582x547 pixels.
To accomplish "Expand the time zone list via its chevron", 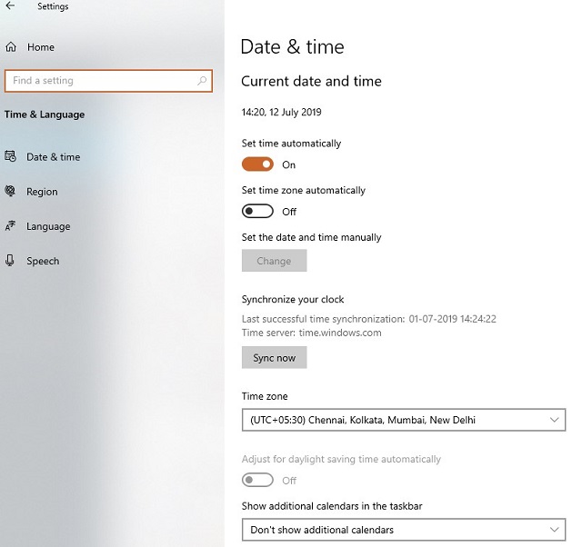I will (554, 420).
